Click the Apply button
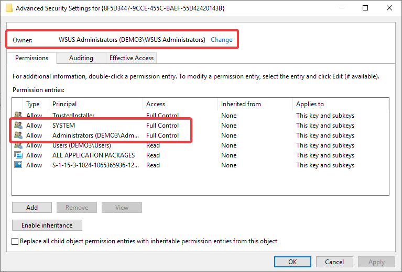 pyautogui.click(x=376, y=262)
